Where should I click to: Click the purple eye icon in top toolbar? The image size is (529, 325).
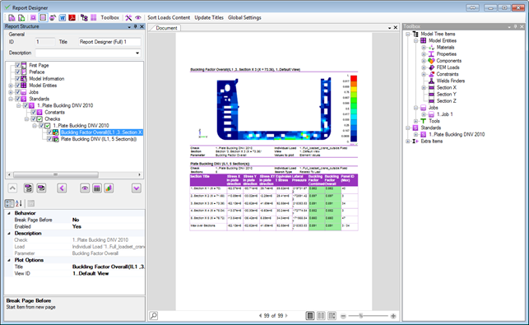pyautogui.click(x=138, y=17)
